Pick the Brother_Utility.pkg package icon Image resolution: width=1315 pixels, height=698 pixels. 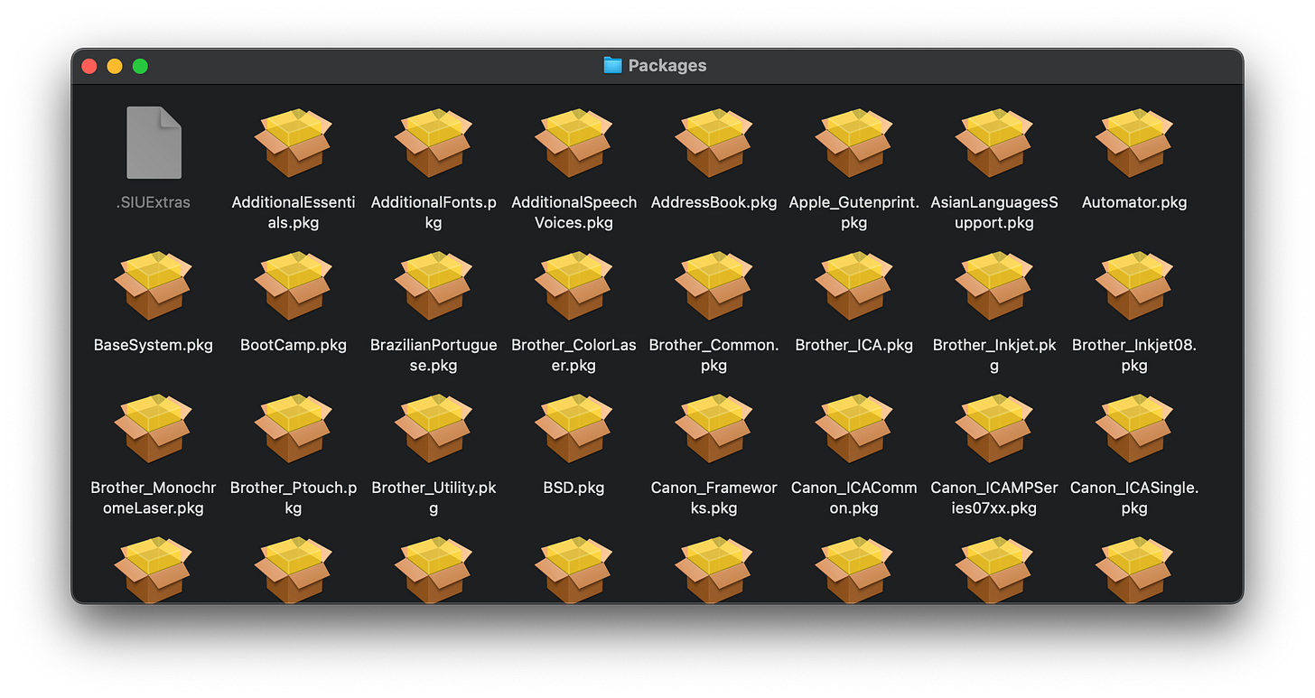click(434, 428)
